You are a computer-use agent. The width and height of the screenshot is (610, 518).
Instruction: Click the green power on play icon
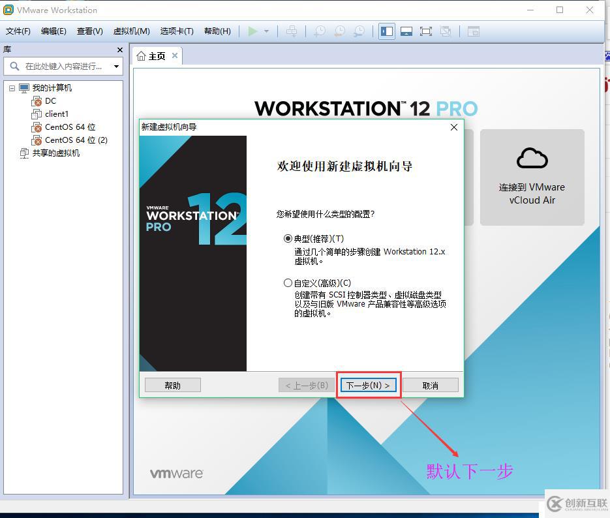(x=252, y=31)
